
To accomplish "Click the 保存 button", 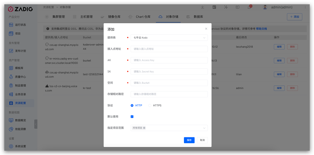I will (x=189, y=140).
